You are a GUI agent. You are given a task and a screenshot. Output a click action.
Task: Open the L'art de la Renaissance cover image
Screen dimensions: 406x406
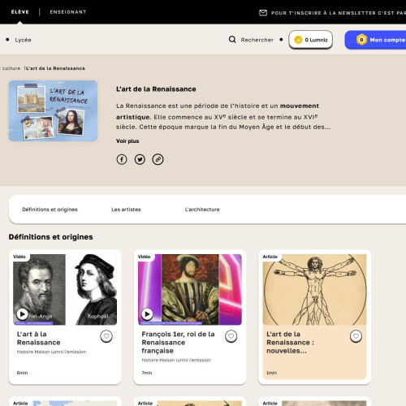53,110
